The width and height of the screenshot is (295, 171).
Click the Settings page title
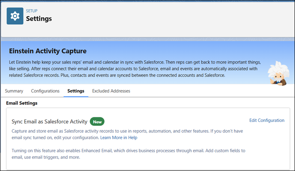tap(39, 18)
